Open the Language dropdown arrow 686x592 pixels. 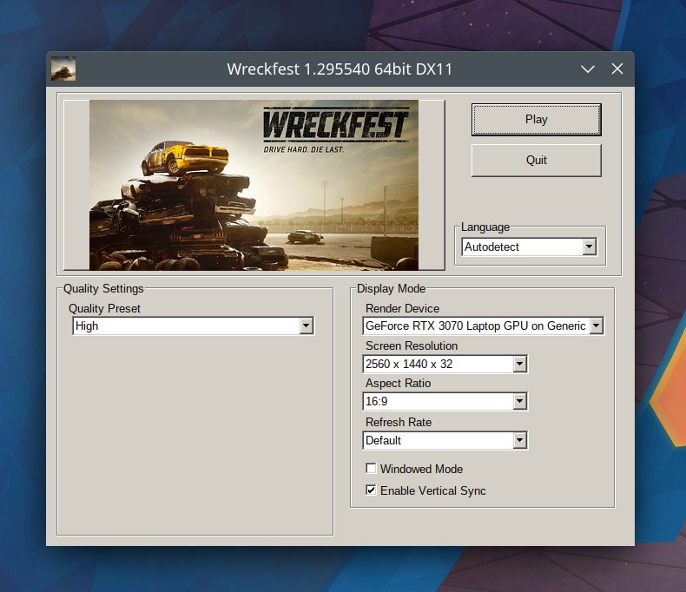pos(590,247)
